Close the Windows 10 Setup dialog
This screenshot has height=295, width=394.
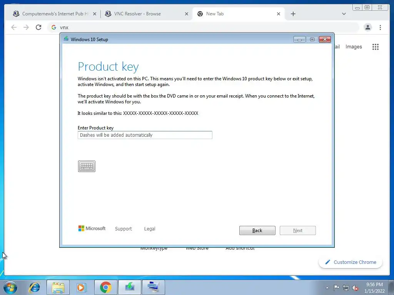click(x=325, y=40)
